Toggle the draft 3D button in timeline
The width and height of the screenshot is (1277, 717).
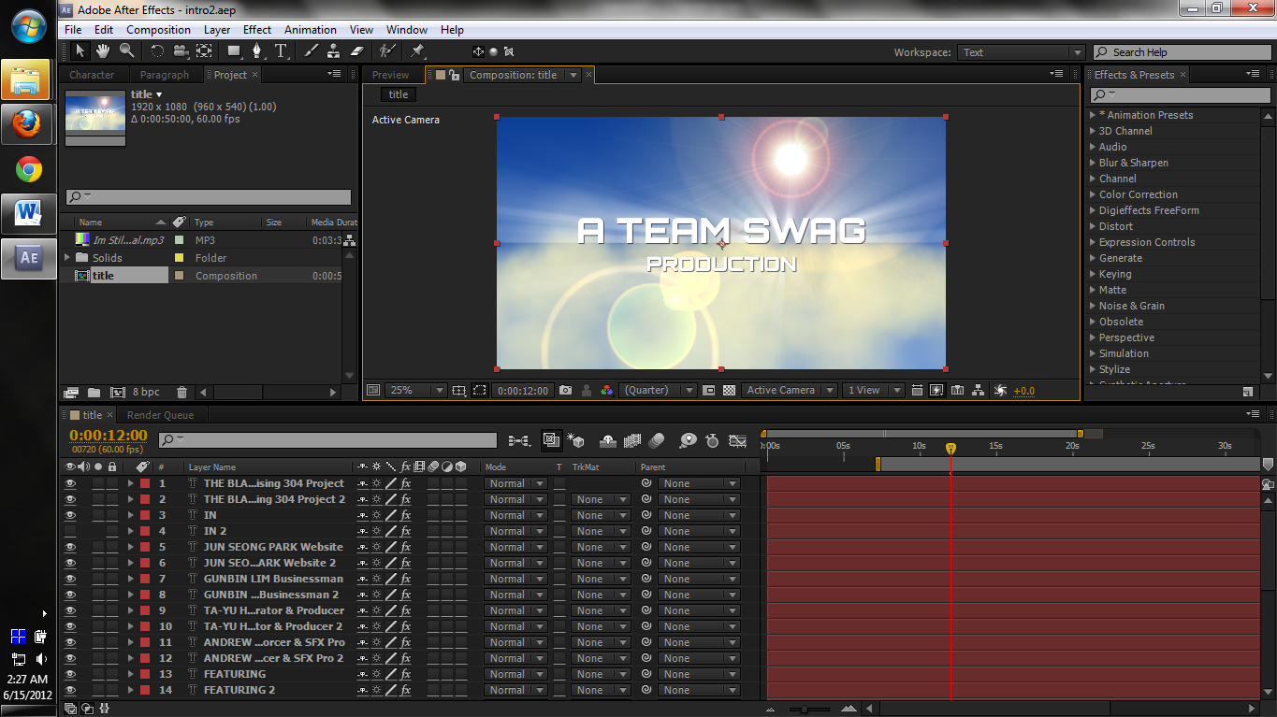pyautogui.click(x=577, y=439)
